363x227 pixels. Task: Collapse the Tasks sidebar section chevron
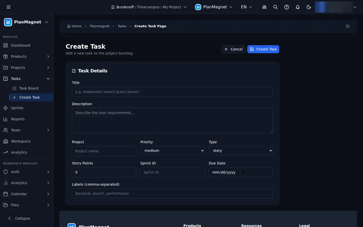[x=48, y=79]
